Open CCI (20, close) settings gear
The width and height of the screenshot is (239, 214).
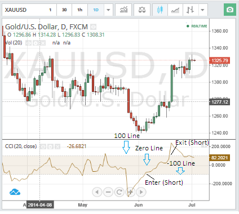[x=50, y=146]
